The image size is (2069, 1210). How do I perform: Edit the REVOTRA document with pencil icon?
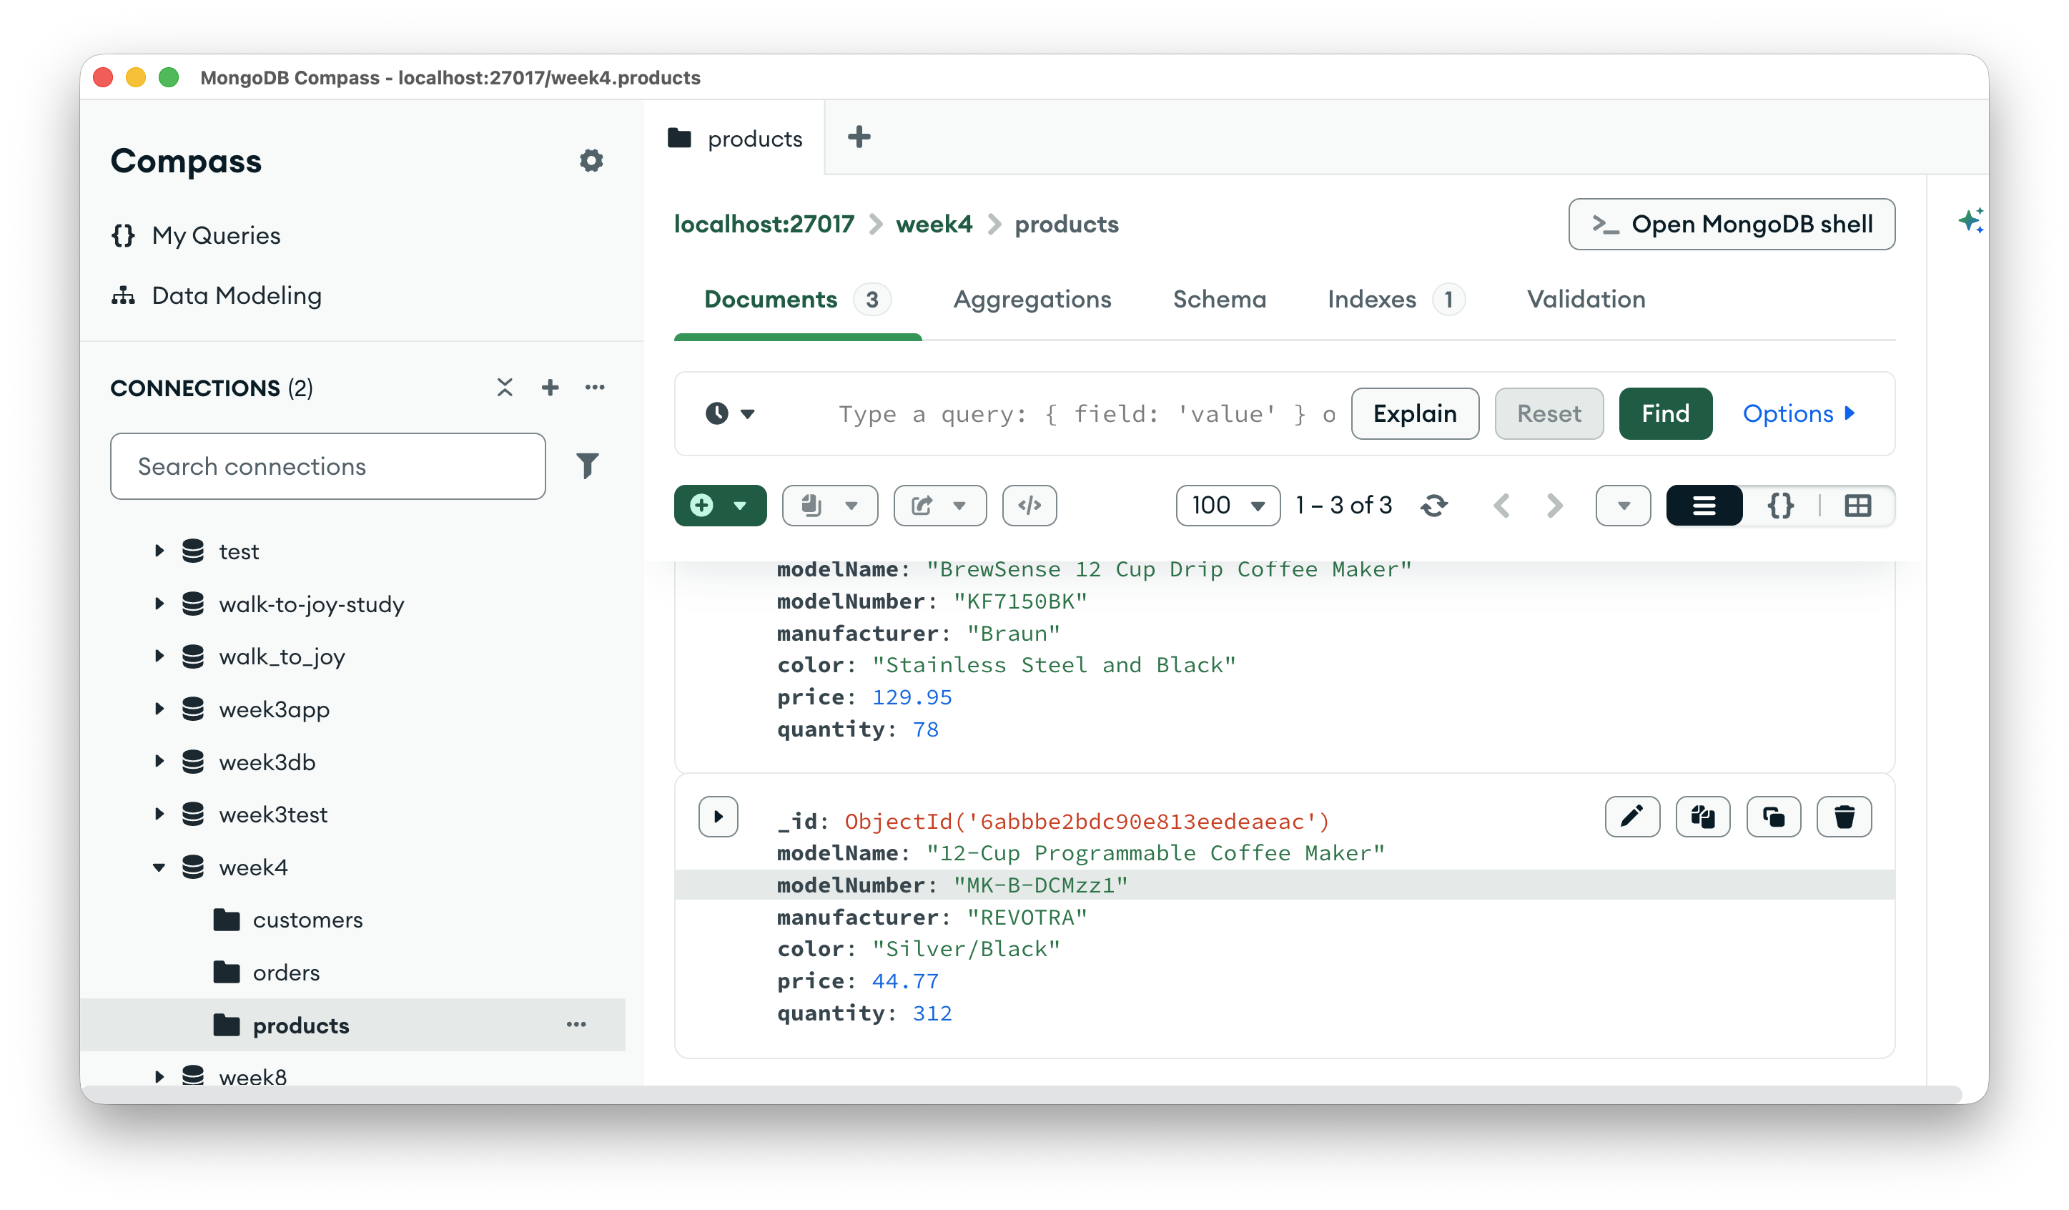pos(1632,817)
